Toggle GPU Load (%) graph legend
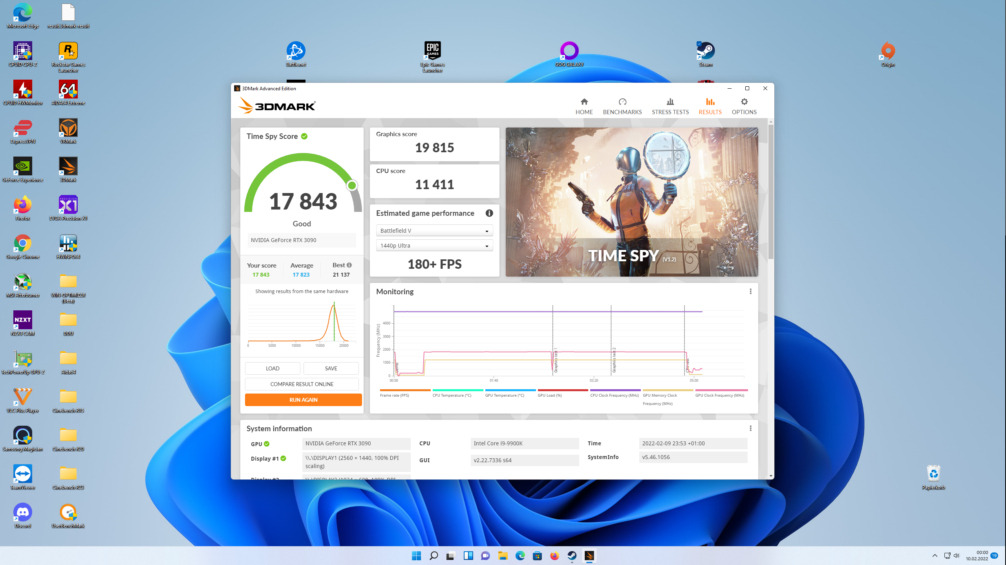 (x=549, y=395)
